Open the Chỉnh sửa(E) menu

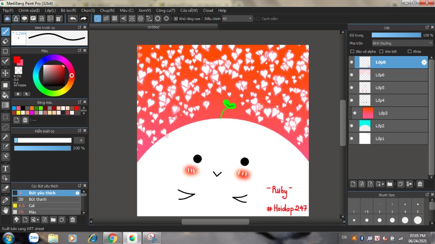click(29, 10)
